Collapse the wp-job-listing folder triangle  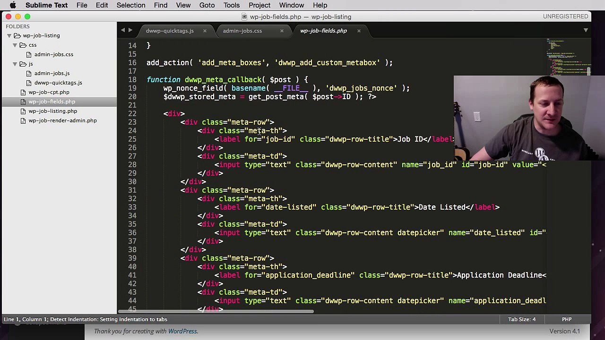coord(9,35)
